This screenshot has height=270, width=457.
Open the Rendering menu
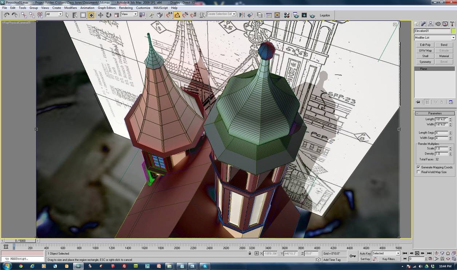pos(126,8)
